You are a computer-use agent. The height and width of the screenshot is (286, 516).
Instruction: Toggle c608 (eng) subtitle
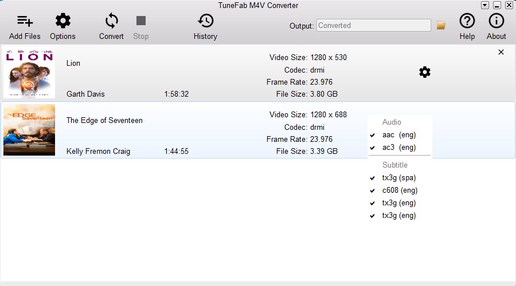399,190
